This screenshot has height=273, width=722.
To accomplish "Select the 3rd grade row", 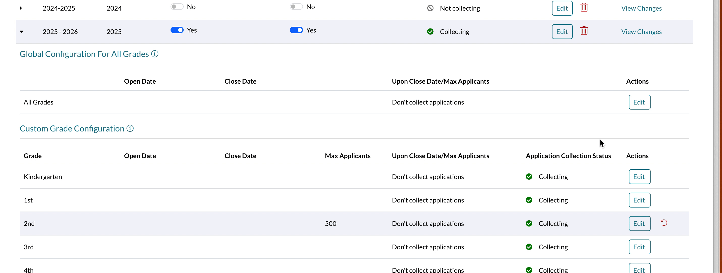I will (x=29, y=247).
